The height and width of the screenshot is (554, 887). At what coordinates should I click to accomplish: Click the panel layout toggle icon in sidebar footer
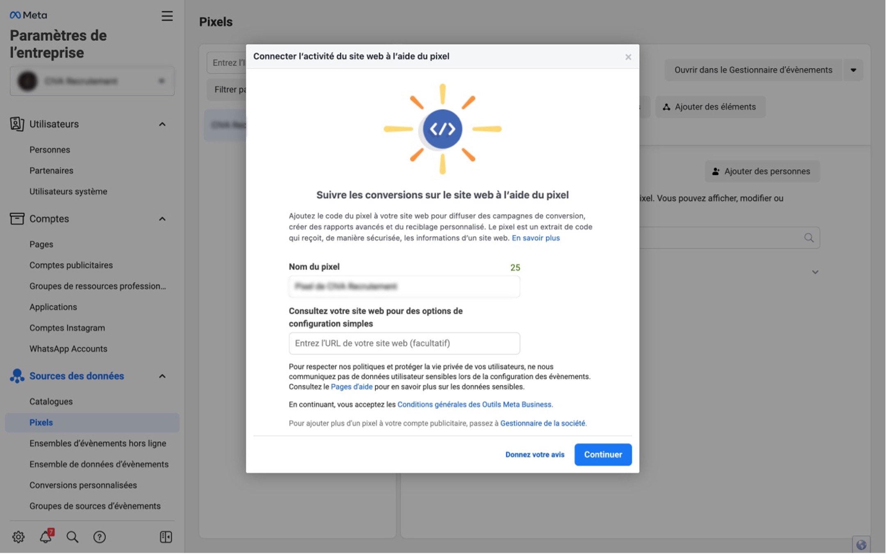165,536
